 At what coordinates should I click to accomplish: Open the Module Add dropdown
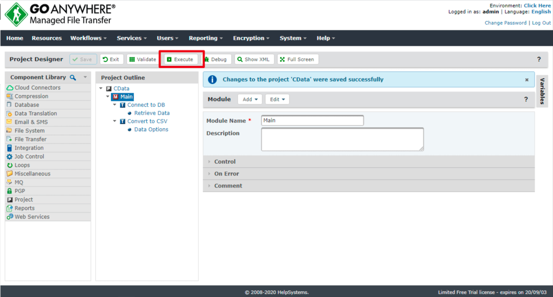[x=250, y=99]
